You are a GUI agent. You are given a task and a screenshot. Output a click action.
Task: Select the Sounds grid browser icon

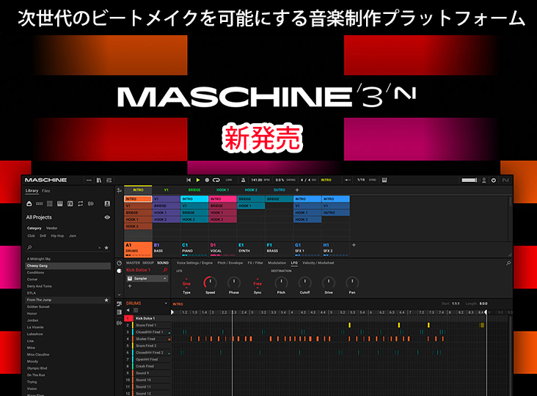(50, 204)
